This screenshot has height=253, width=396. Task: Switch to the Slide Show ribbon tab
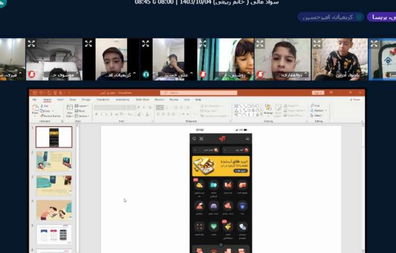tap(143, 100)
